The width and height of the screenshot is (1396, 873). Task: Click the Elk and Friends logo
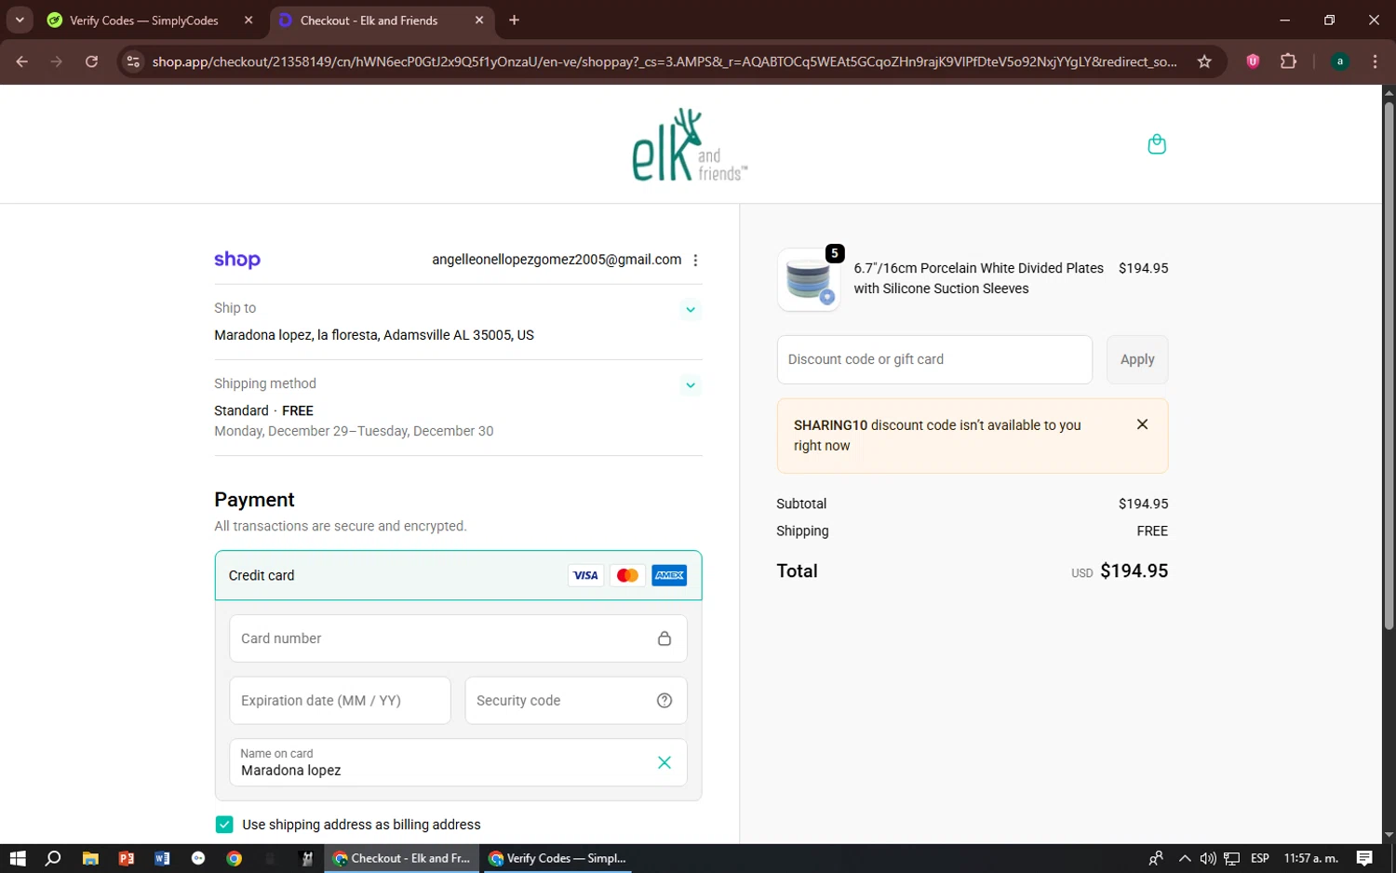[x=690, y=144]
